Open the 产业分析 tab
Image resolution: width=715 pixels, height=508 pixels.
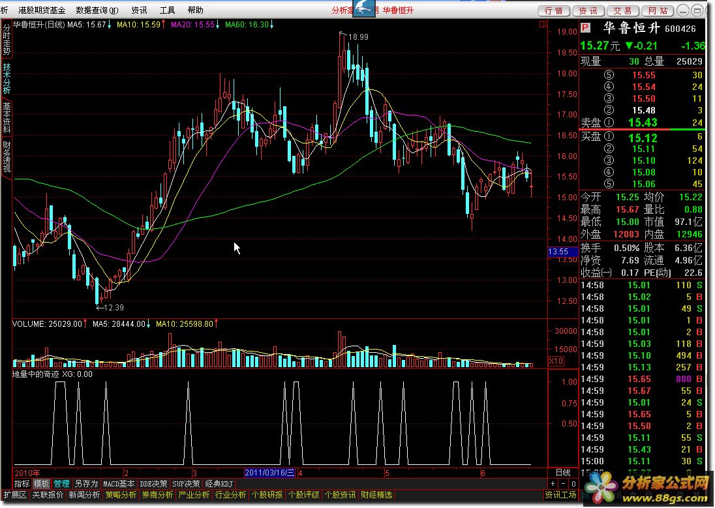coord(194,495)
